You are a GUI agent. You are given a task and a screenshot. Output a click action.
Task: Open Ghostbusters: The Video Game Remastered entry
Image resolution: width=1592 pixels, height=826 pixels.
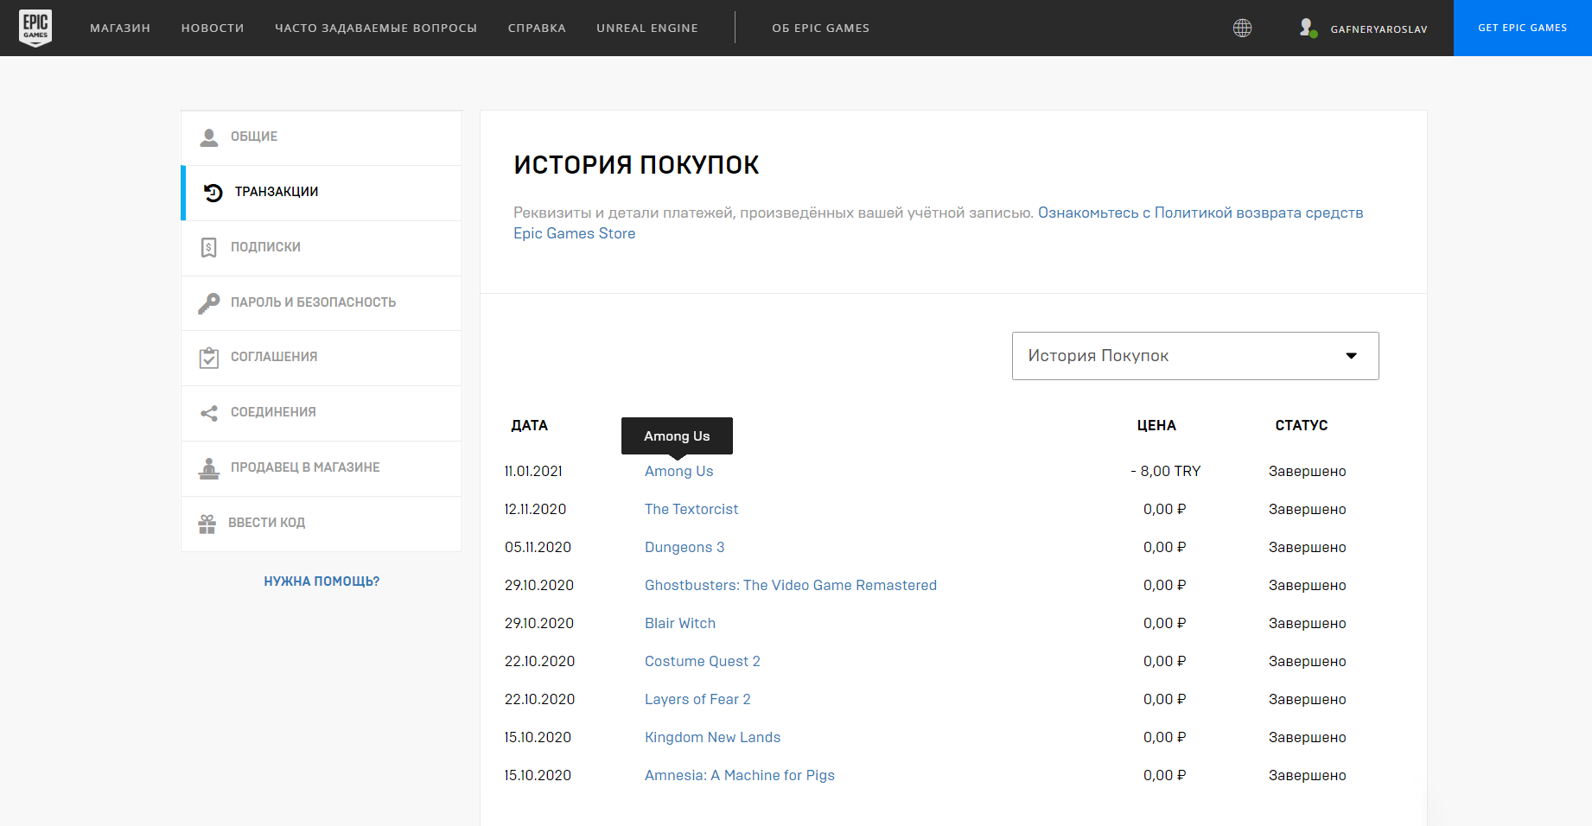pyautogui.click(x=790, y=585)
